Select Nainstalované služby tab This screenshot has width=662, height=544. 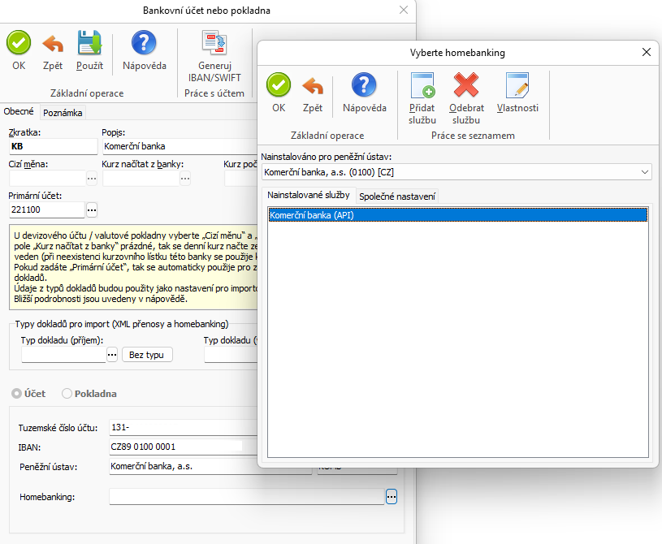pos(309,195)
